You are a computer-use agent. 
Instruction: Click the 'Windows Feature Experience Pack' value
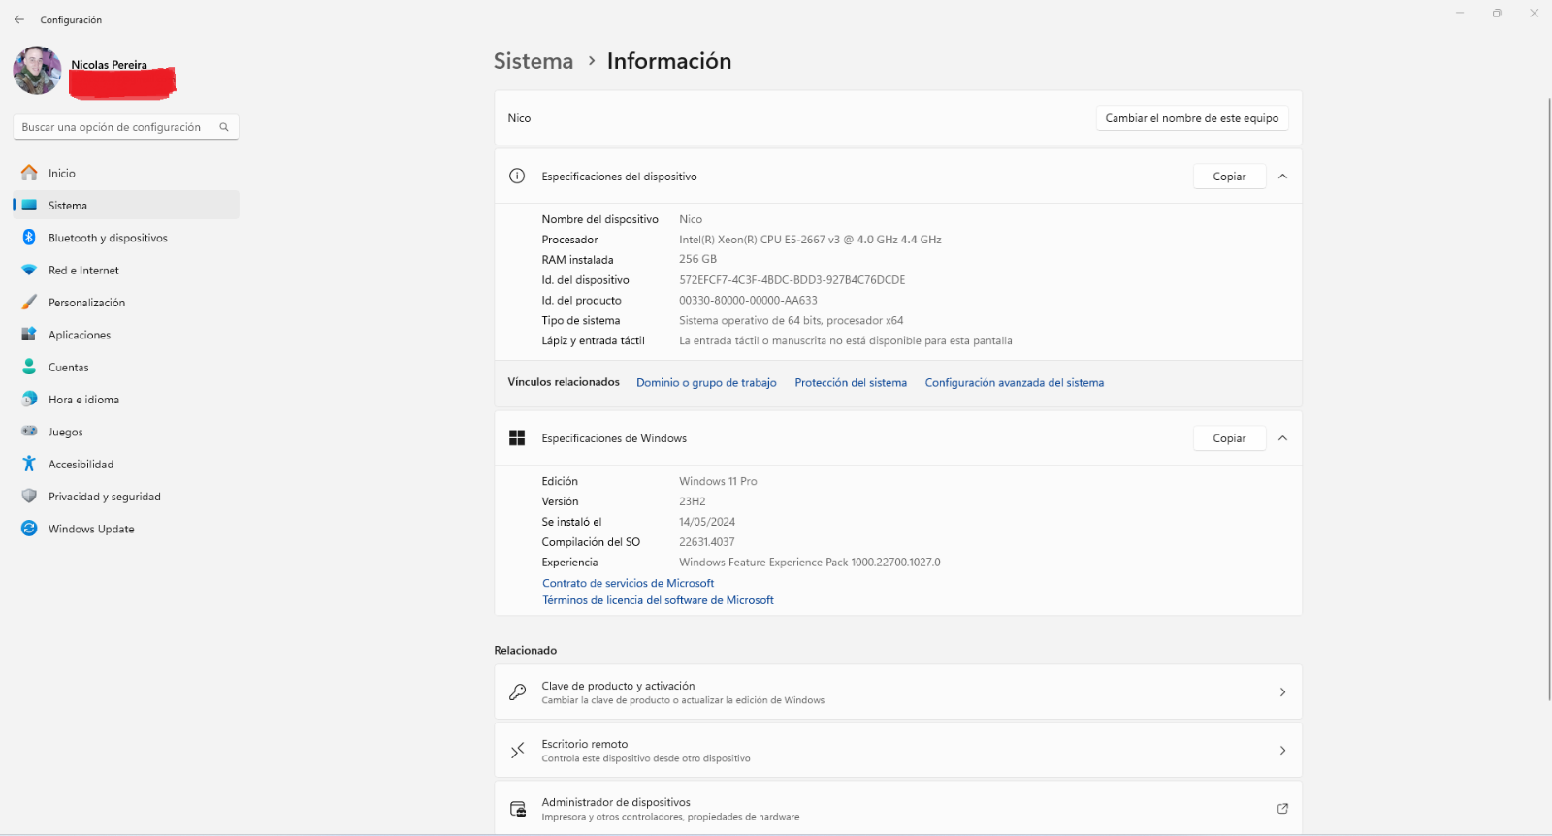[x=810, y=563]
